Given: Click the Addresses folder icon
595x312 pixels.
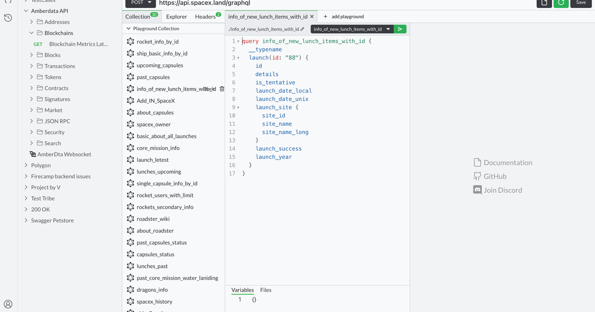Looking at the screenshot, I should (40, 22).
